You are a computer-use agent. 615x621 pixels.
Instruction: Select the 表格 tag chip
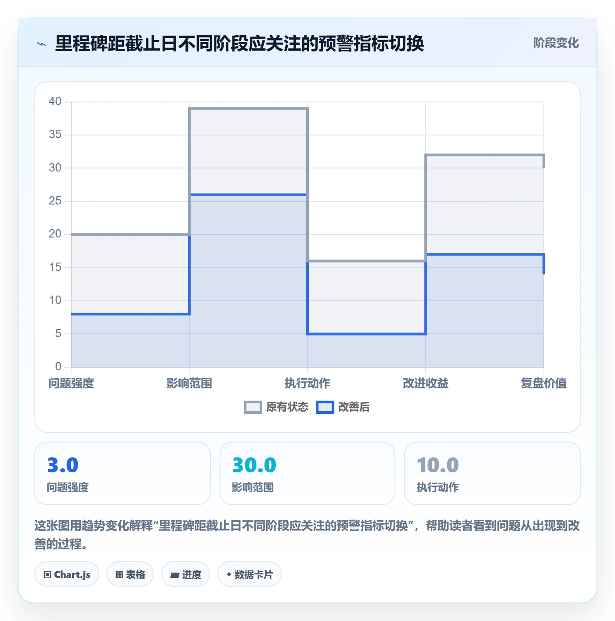pos(130,574)
